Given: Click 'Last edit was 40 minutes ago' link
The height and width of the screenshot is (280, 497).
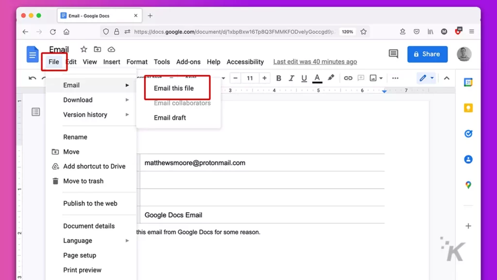Looking at the screenshot, I should click(x=315, y=62).
